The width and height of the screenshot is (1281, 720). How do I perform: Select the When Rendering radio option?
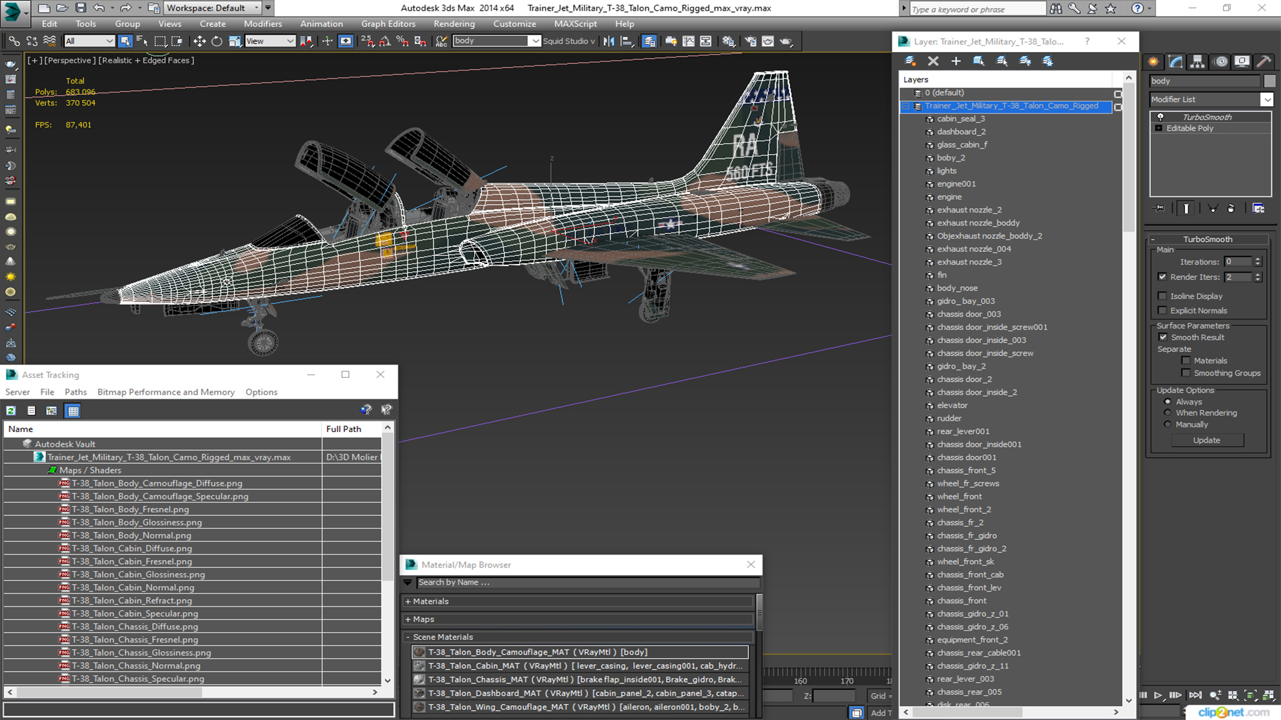pos(1168,413)
